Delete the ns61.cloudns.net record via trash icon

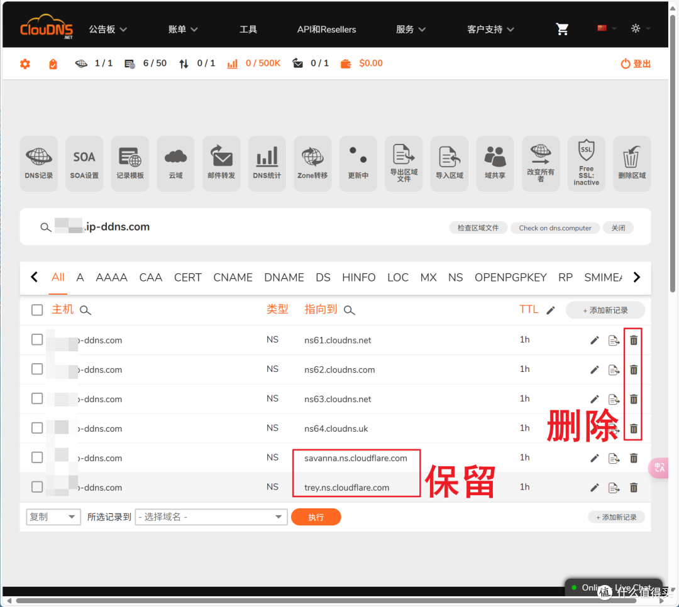click(634, 341)
